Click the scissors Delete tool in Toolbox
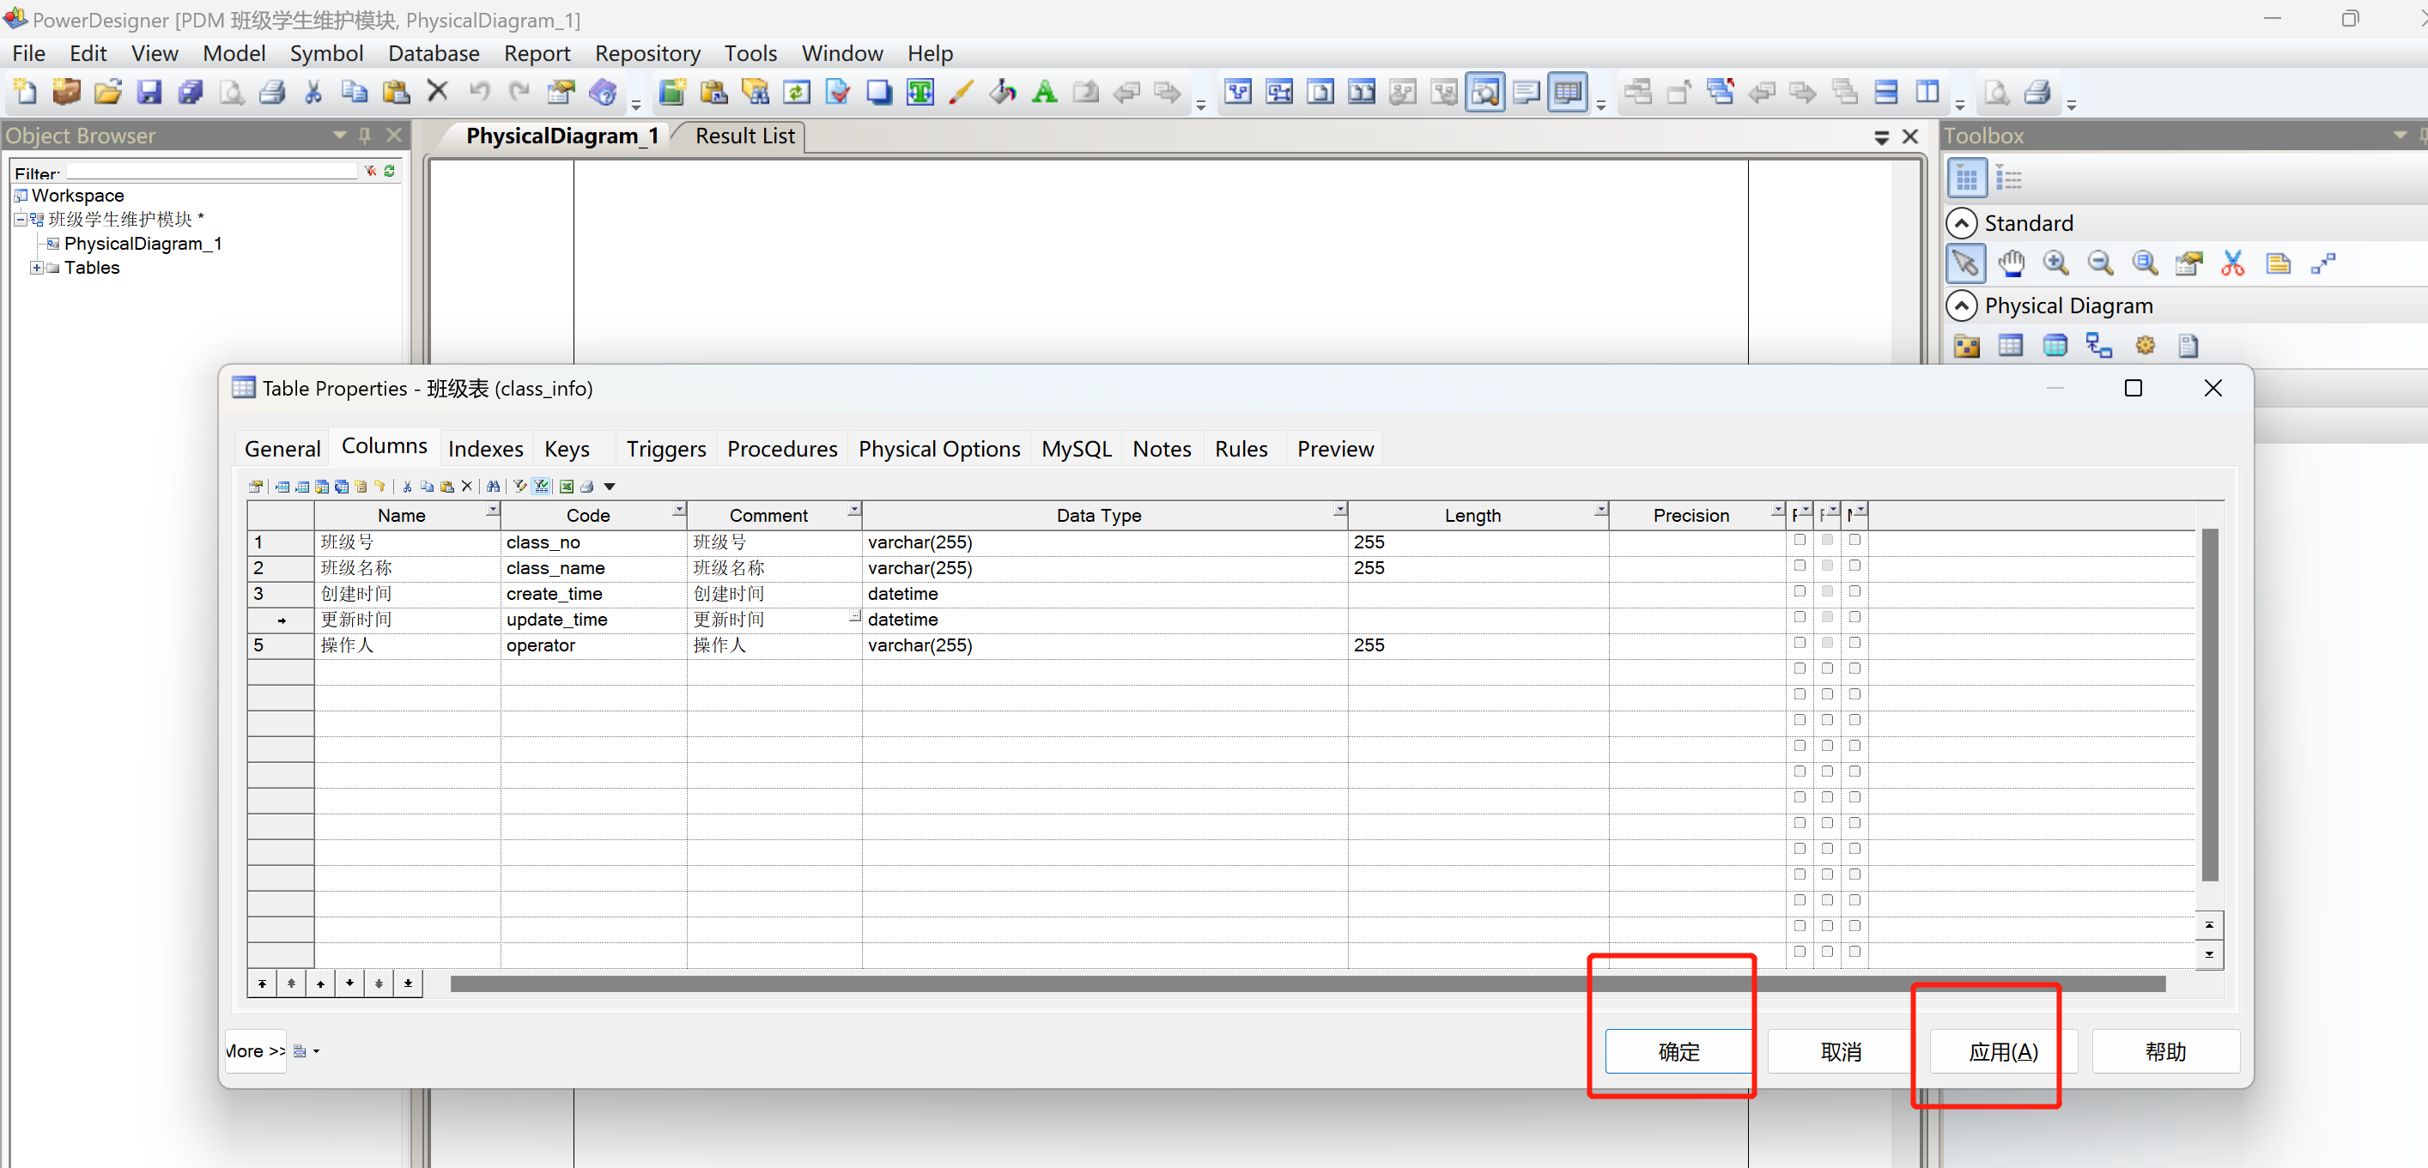 pos(2232,263)
